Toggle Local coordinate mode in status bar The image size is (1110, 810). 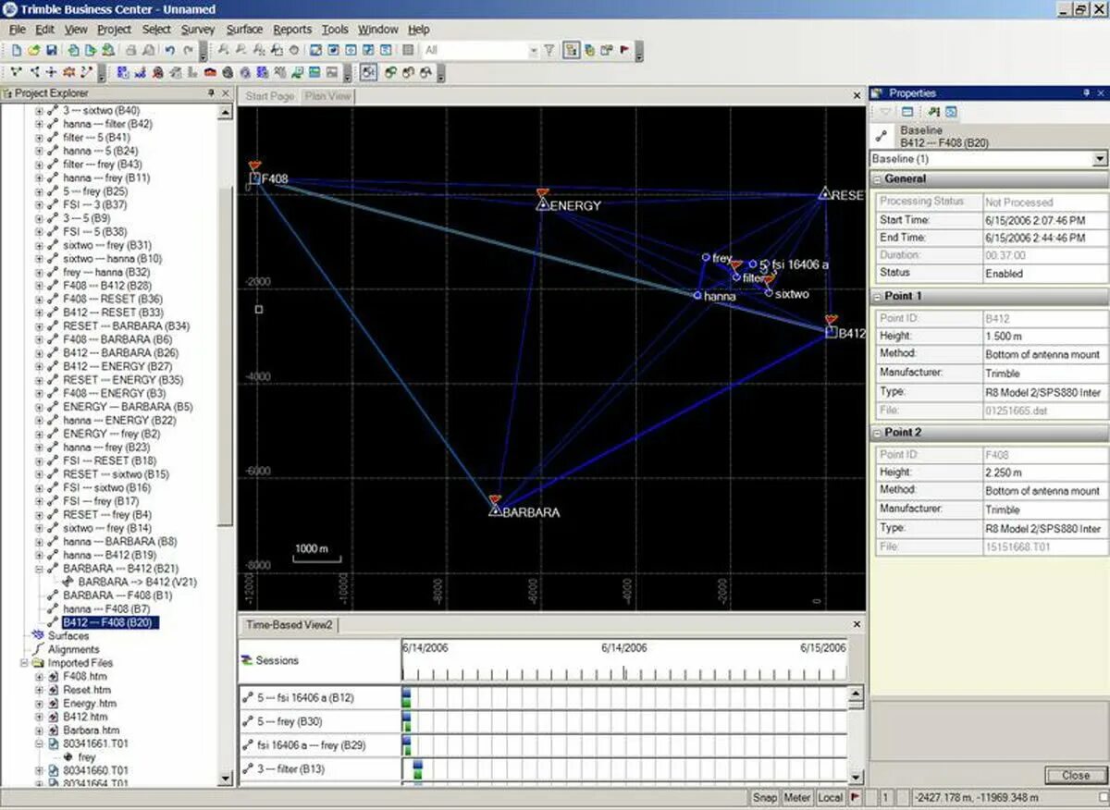831,797
